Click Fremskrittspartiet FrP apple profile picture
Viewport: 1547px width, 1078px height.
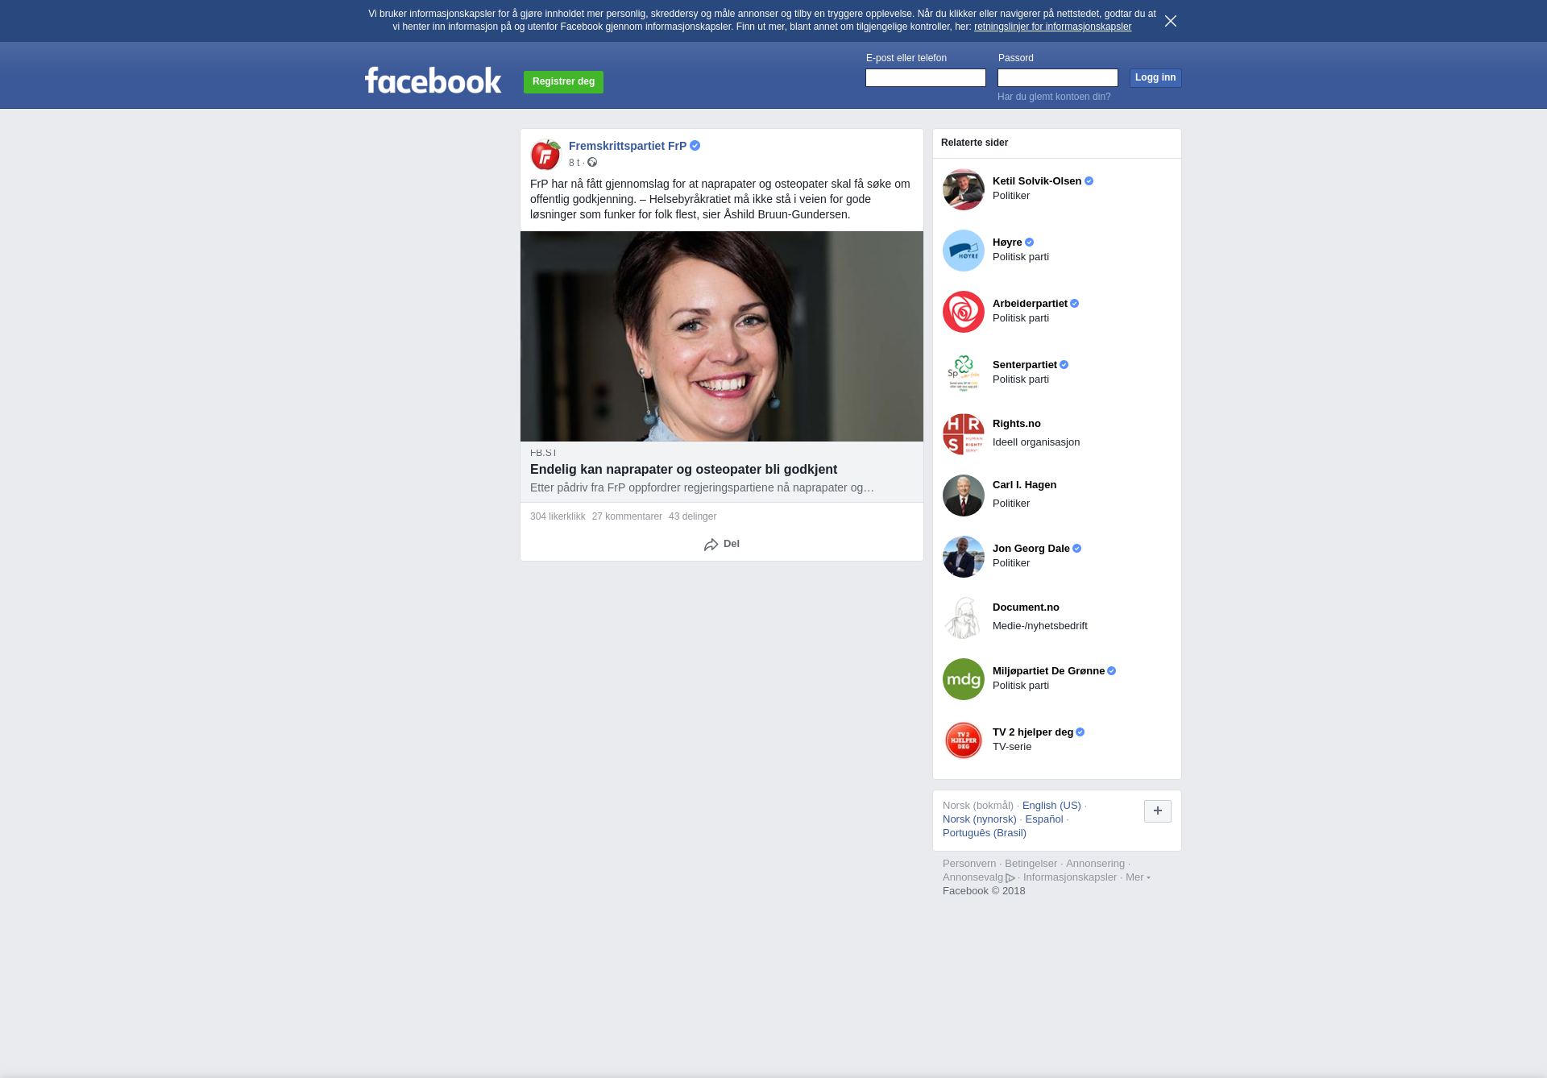546,155
